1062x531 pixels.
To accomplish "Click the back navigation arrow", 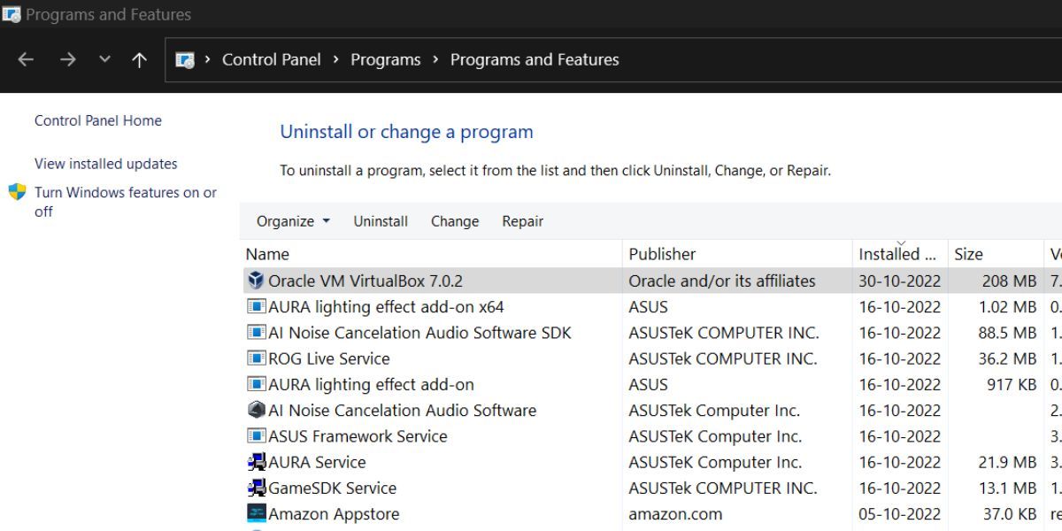I will pos(26,59).
